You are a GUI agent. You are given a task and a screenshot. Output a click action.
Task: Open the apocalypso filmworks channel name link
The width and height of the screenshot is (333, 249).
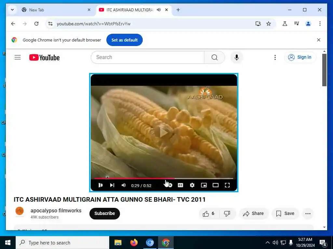tap(56, 210)
